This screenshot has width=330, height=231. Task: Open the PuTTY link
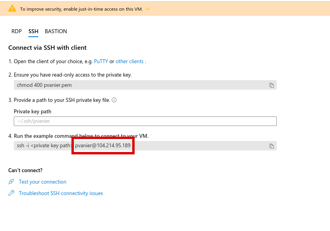pos(101,62)
